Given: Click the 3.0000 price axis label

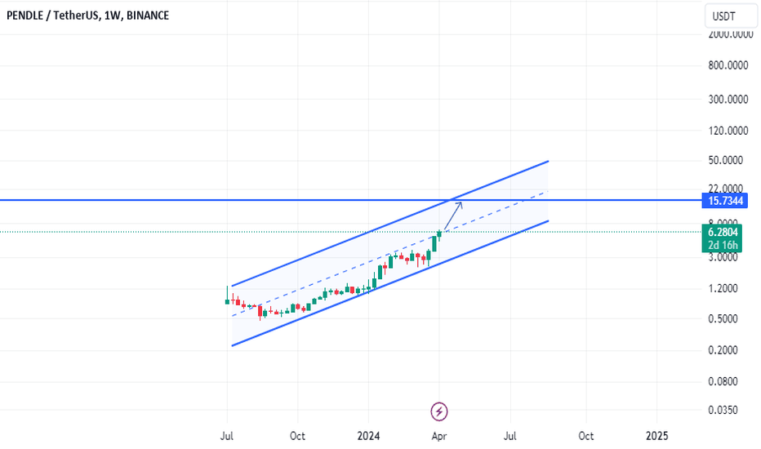Looking at the screenshot, I should click(723, 257).
